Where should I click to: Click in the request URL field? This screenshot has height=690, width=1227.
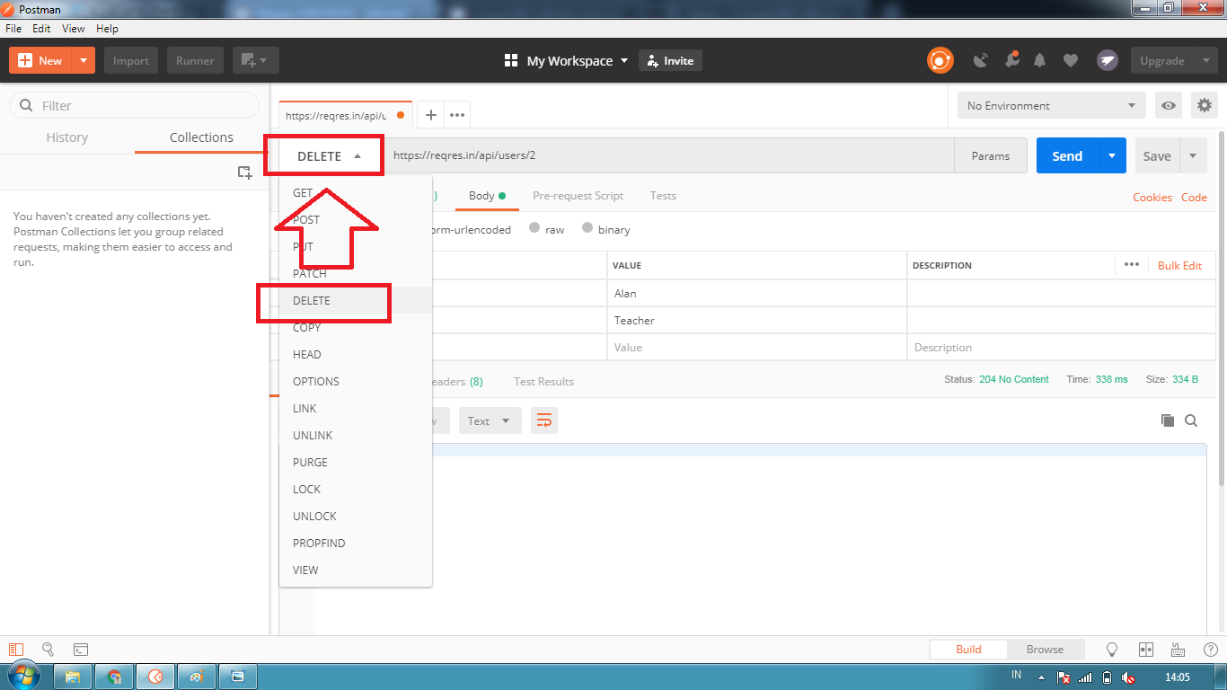(x=629, y=155)
